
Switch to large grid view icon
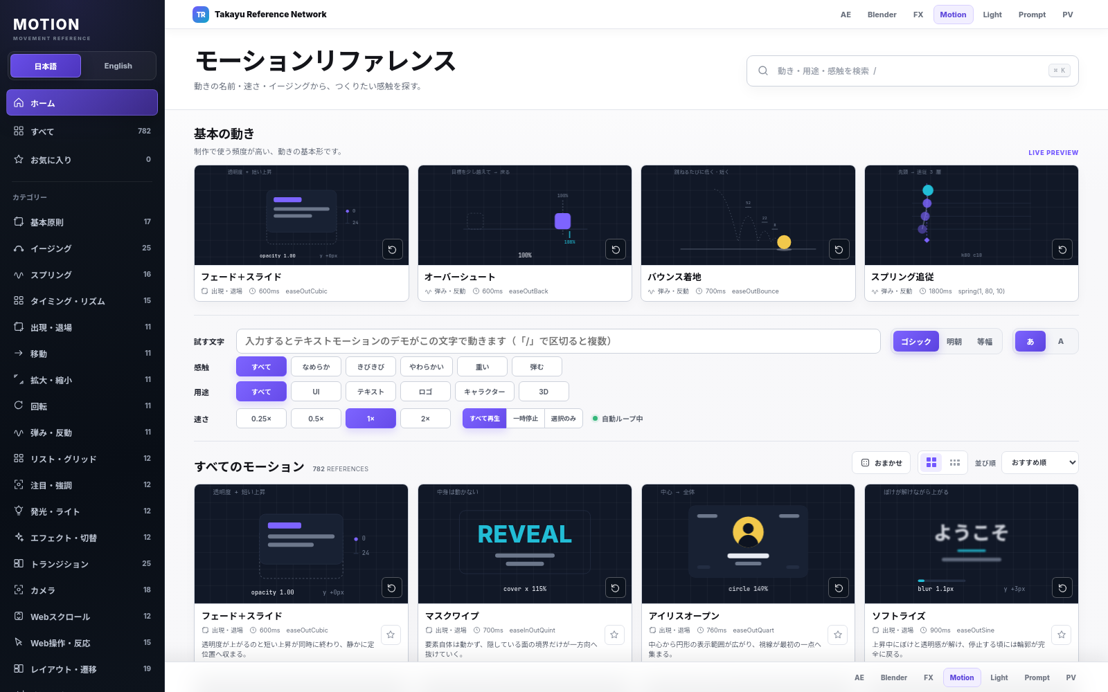coord(931,462)
